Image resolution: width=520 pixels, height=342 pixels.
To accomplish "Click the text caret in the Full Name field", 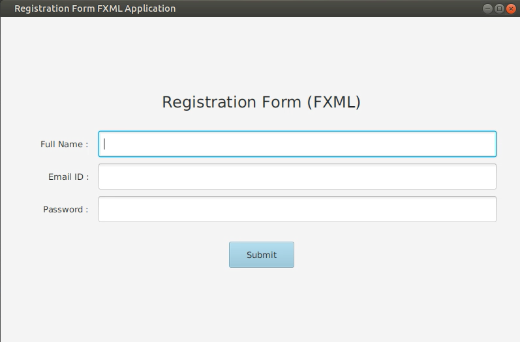I will coord(105,144).
